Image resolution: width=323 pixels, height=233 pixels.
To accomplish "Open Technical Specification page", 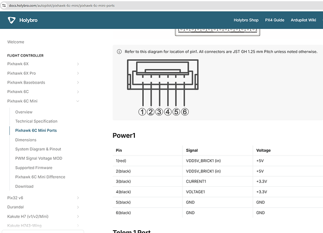I will pos(36,121).
